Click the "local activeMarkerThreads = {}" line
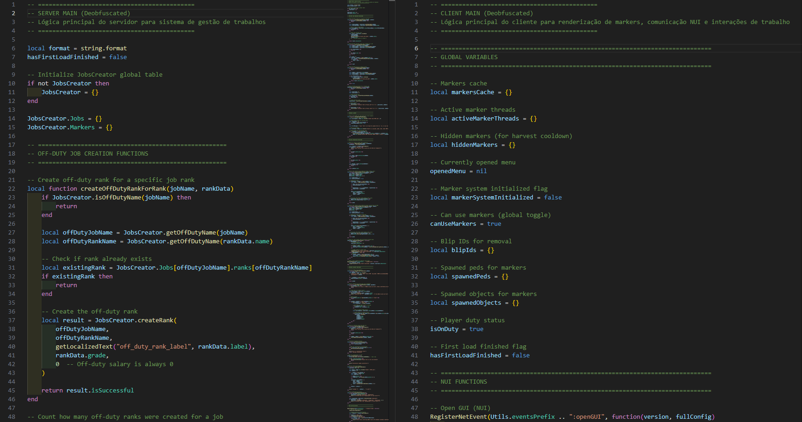Image resolution: width=802 pixels, height=422 pixels. point(483,119)
